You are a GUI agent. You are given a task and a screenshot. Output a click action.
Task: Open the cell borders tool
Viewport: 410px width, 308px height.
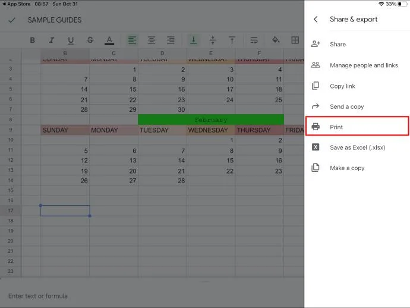tap(295, 40)
